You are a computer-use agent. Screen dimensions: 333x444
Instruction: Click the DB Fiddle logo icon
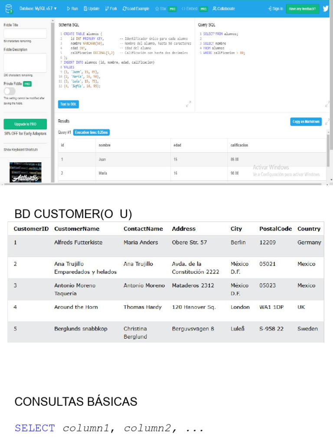9,9
